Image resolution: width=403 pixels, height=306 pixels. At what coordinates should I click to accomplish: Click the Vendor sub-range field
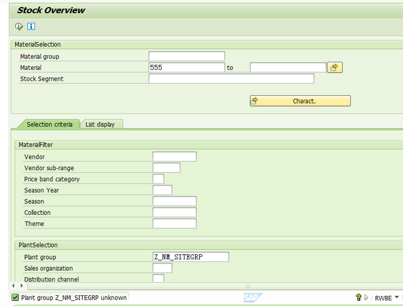[x=166, y=167]
